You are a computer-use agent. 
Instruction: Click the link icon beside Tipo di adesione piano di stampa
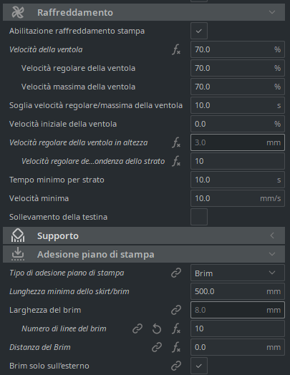click(176, 273)
